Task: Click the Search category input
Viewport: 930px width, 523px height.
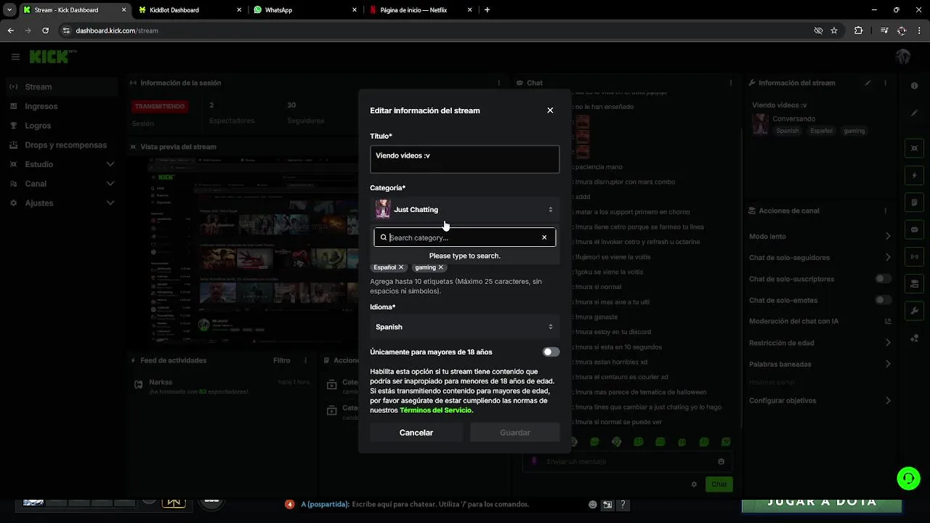Action: (x=464, y=238)
